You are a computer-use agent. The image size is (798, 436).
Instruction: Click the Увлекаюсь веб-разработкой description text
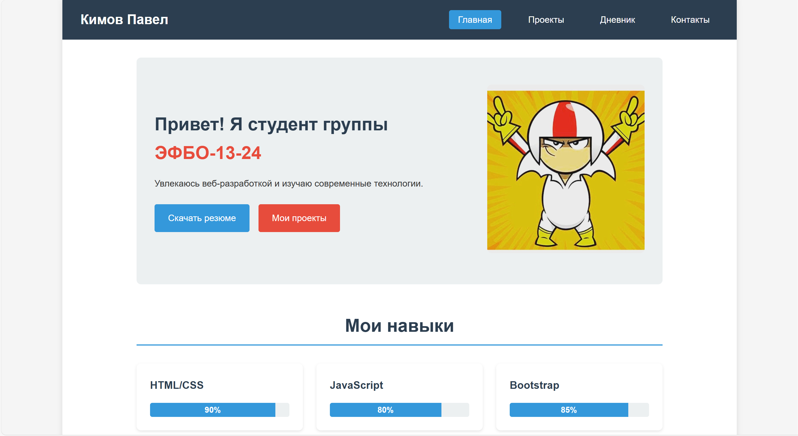click(288, 184)
